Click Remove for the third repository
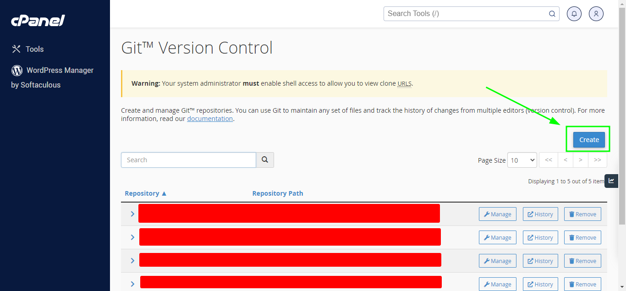The image size is (626, 291). (582, 261)
